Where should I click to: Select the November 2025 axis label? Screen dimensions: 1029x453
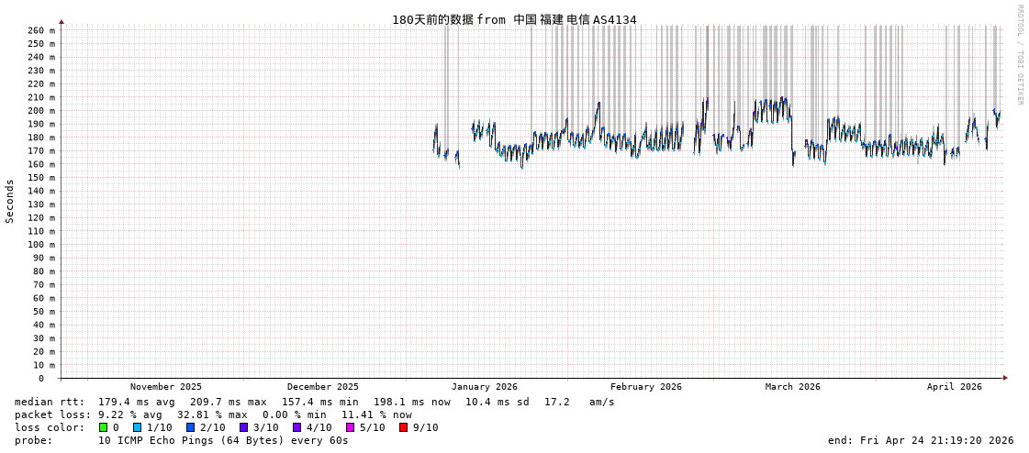166,387
